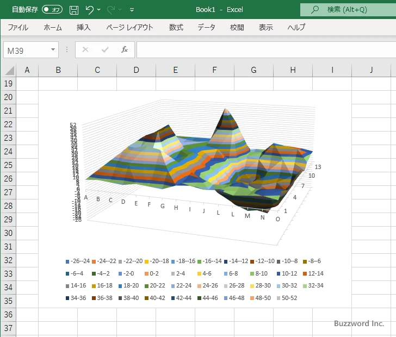Expand the Name Box dropdown arrow
The height and width of the screenshot is (337, 396).
click(x=53, y=49)
